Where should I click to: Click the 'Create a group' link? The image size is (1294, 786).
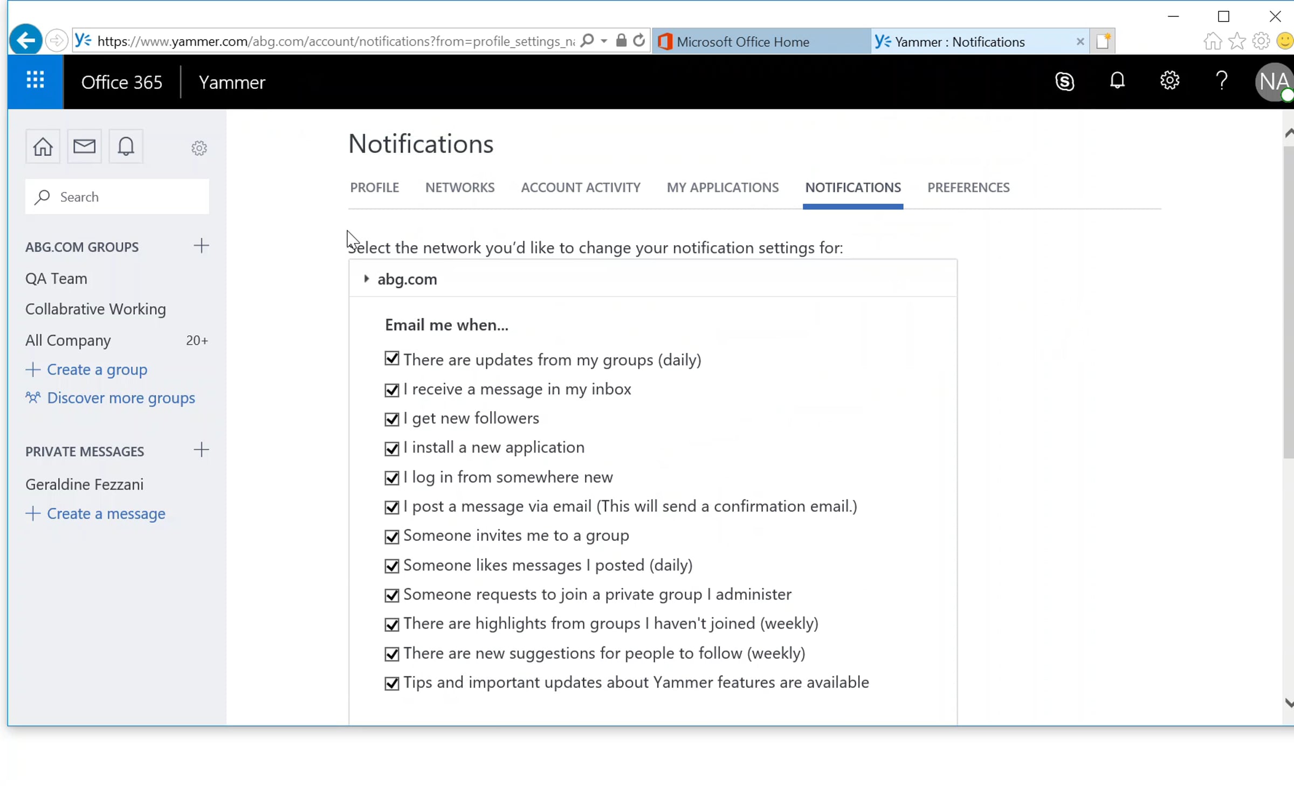(97, 370)
